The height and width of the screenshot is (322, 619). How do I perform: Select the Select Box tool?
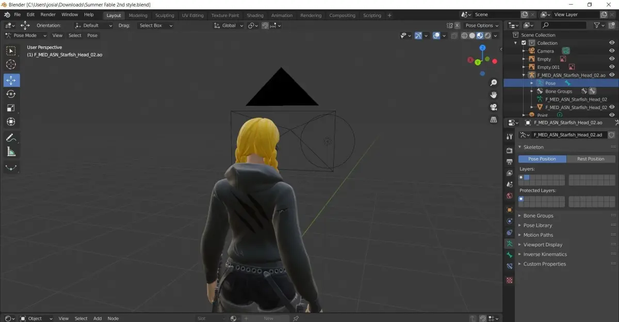point(11,51)
